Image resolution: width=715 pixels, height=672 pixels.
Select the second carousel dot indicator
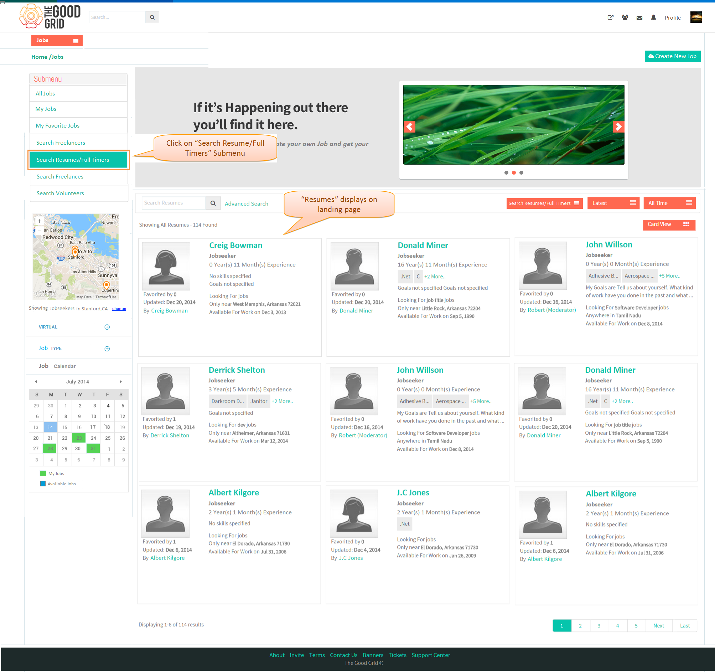coord(514,173)
